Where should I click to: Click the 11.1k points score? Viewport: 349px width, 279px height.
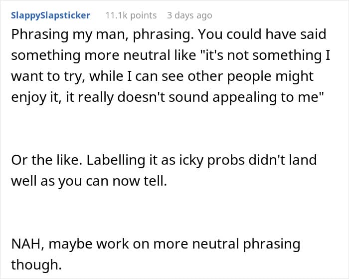(x=131, y=15)
